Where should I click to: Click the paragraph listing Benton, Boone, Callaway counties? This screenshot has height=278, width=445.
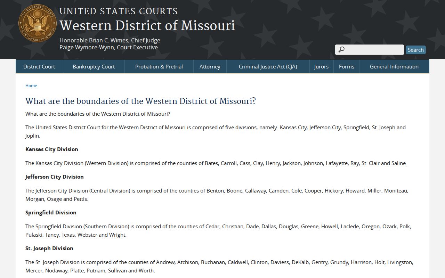coord(217,195)
